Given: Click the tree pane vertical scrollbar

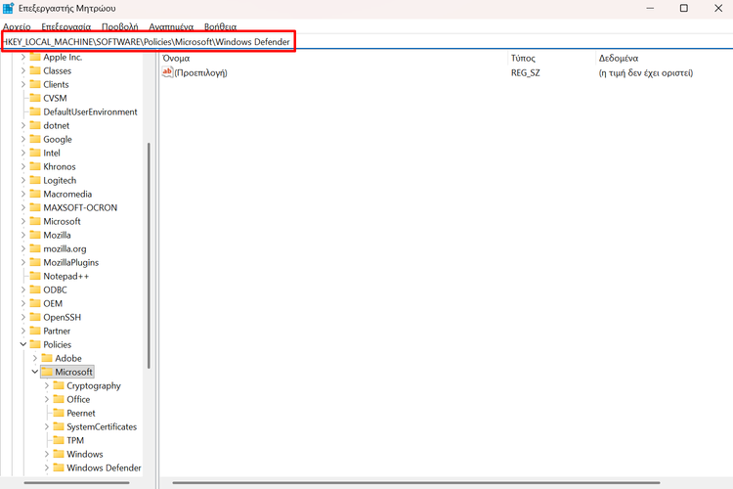Looking at the screenshot, I should click(149, 254).
